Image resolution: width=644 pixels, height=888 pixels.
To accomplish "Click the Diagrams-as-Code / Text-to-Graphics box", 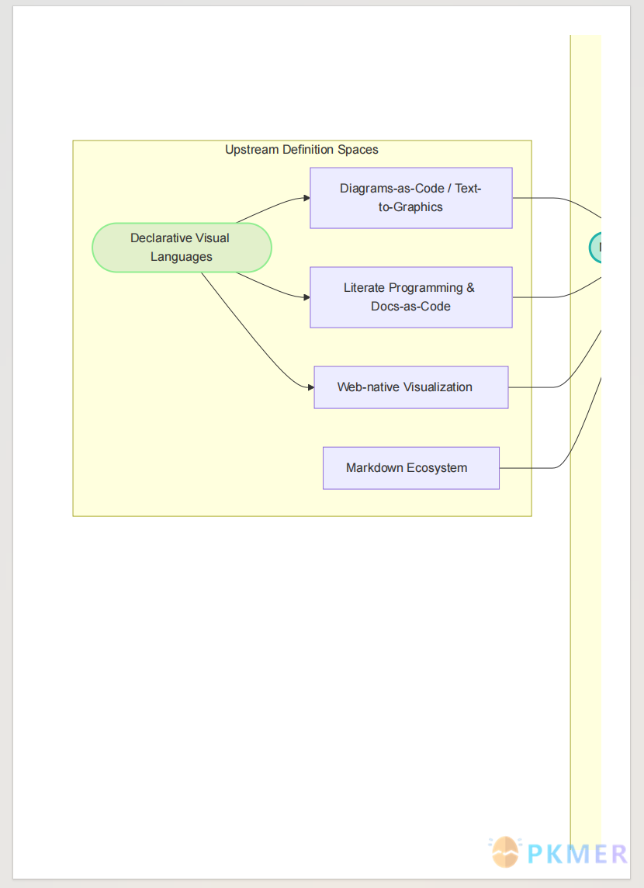I will (411, 198).
